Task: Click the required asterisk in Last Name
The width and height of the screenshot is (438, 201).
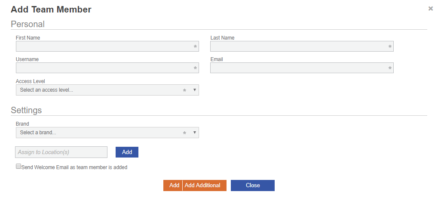Action: pyautogui.click(x=390, y=46)
